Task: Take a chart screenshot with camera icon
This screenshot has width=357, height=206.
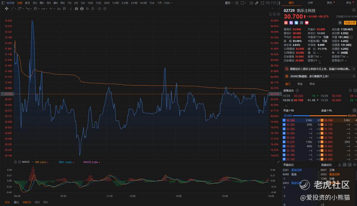Action: point(251,3)
